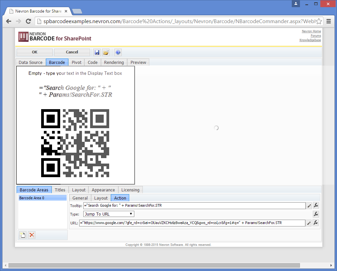
Task: Open the Preview tab
Action: pos(138,62)
